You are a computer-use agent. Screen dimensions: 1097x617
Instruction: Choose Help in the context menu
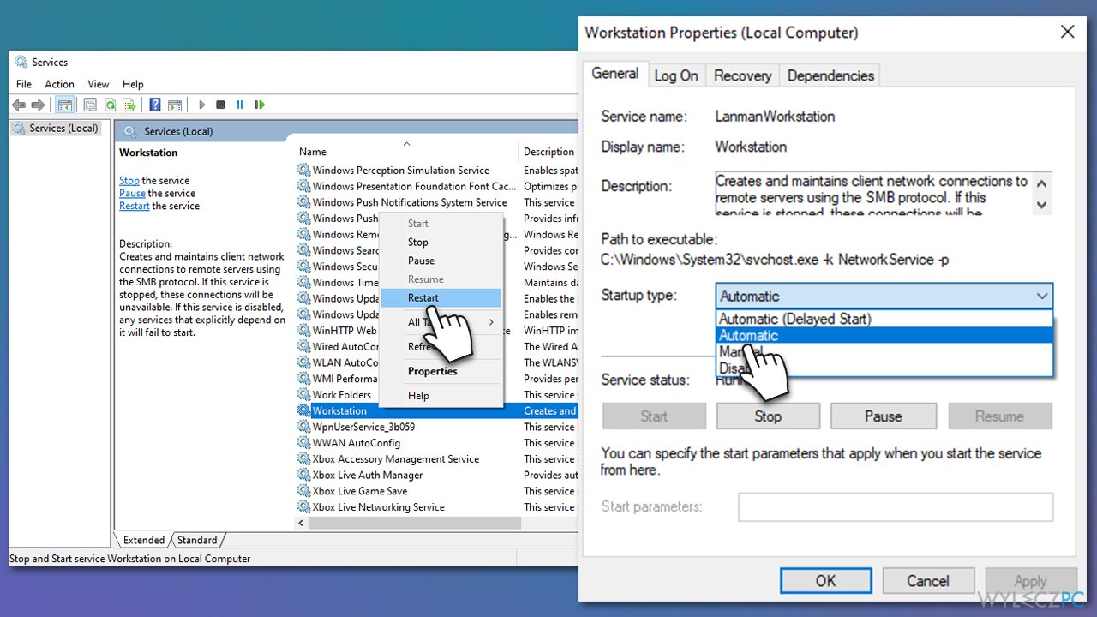441,395
